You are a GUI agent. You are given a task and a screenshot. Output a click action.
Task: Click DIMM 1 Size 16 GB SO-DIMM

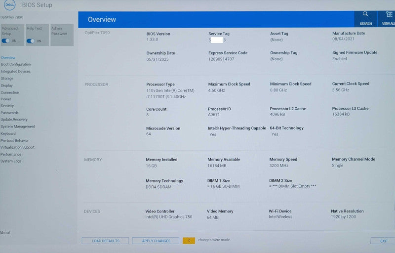tap(223, 186)
